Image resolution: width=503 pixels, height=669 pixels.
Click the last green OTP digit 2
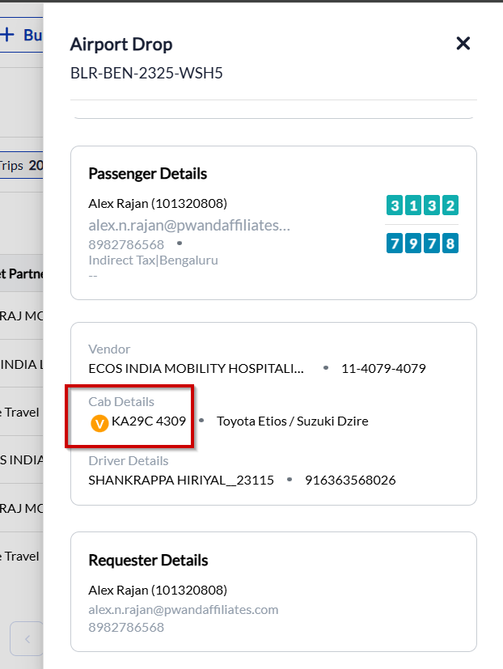click(450, 205)
